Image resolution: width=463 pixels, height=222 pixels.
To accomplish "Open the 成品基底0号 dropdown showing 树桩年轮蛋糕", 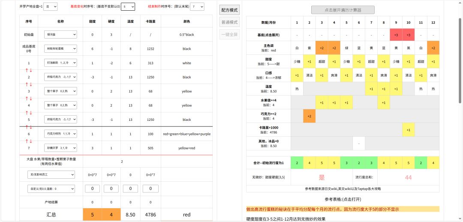I will [60, 49].
